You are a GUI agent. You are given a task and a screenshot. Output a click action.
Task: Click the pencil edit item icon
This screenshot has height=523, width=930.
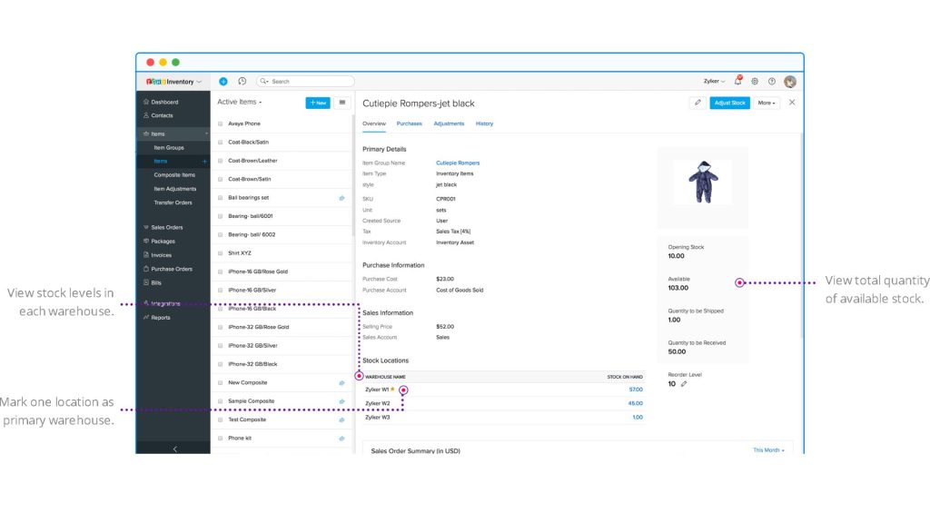click(697, 103)
